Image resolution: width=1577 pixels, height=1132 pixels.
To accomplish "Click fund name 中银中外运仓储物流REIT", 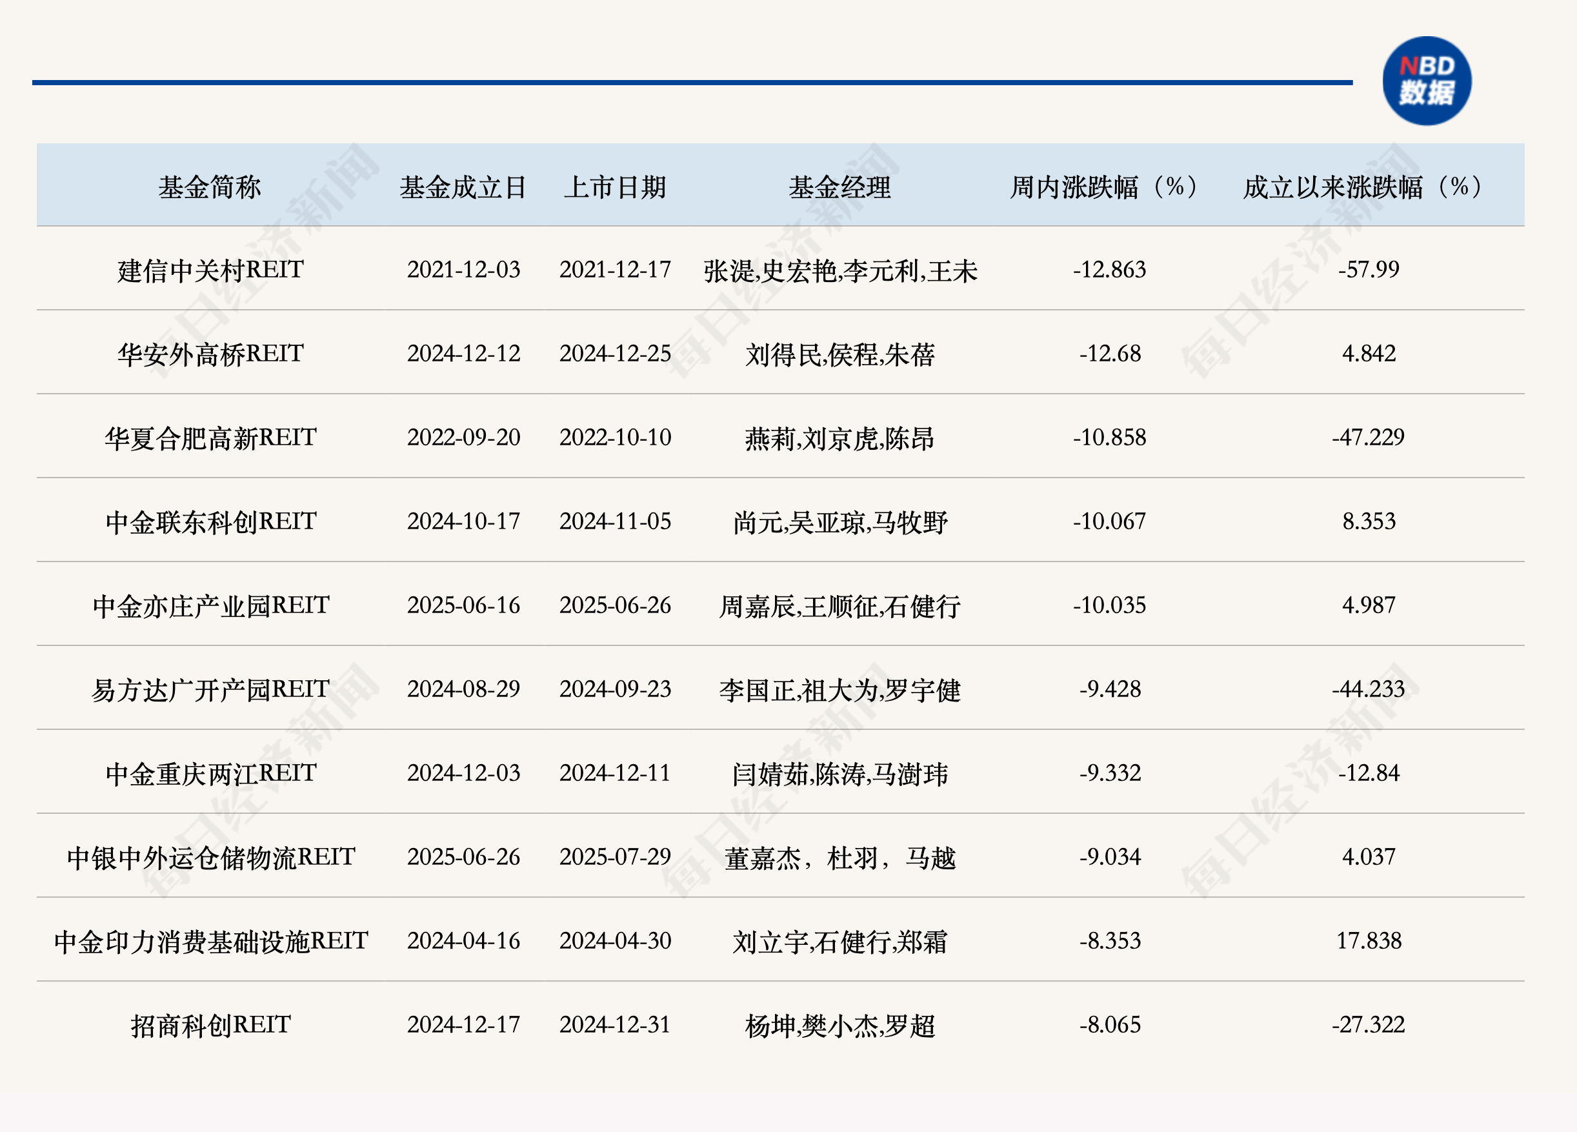I will coord(211,857).
